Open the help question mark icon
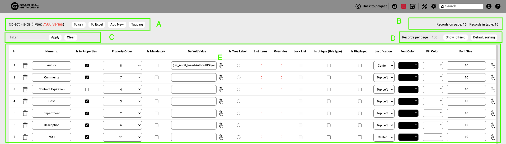This screenshot has height=144, width=506. [498, 6]
